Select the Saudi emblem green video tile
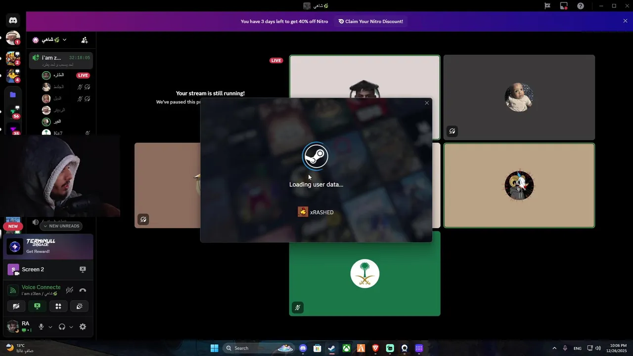This screenshot has height=356, width=633. (364, 273)
